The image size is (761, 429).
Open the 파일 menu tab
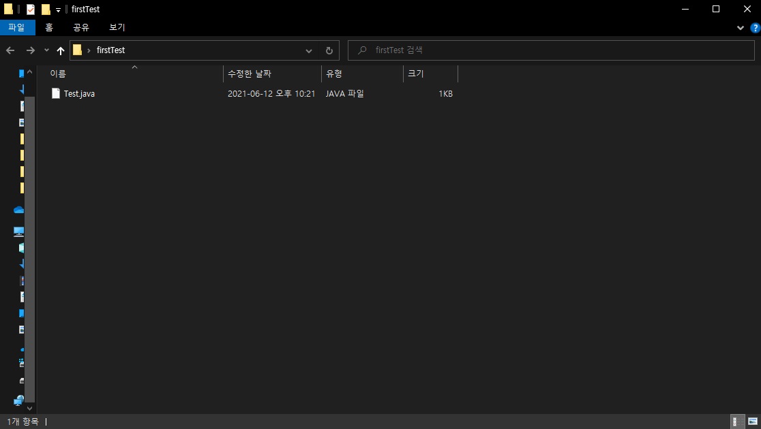point(17,27)
